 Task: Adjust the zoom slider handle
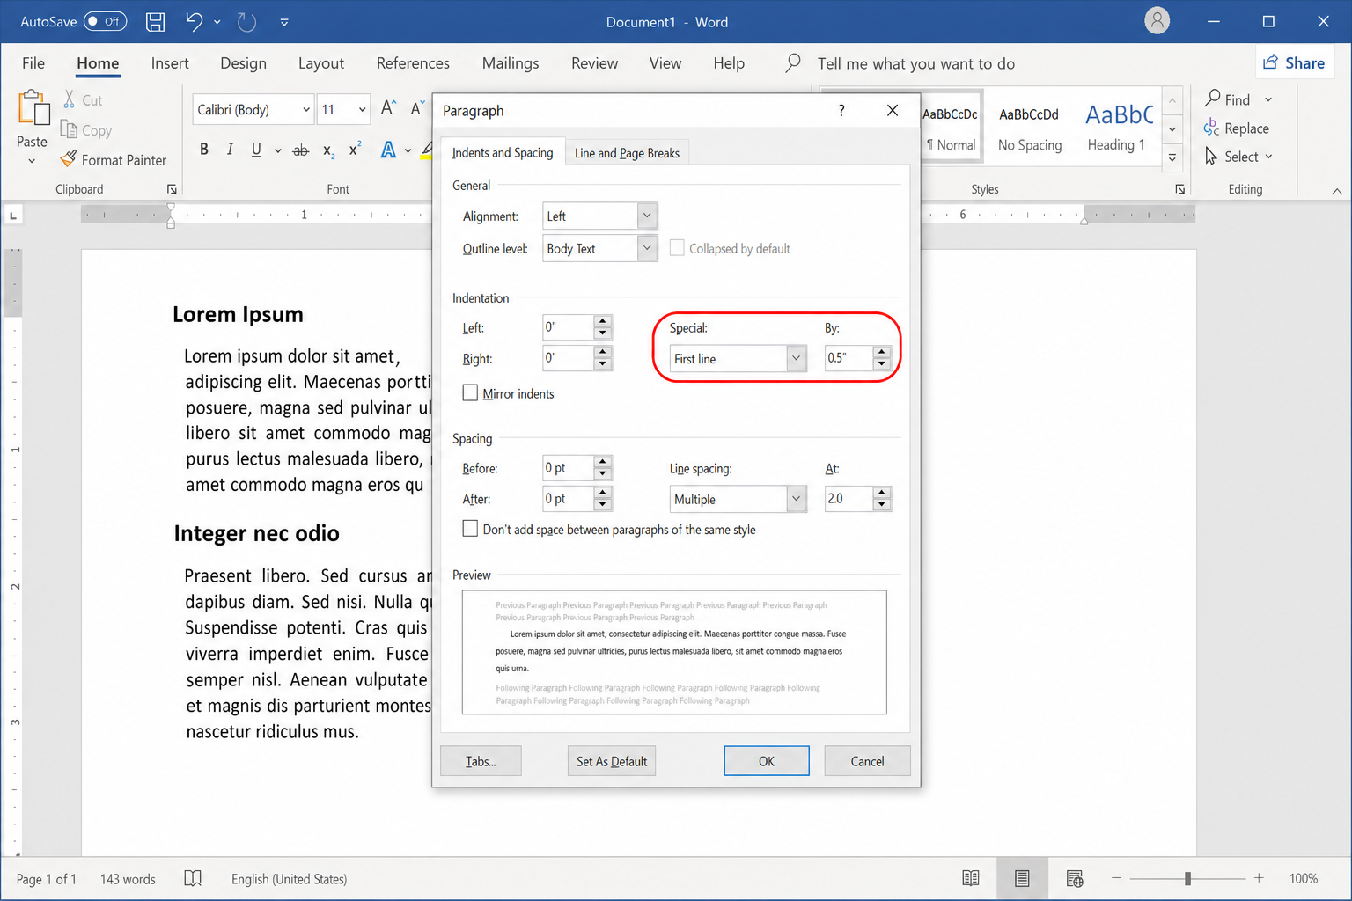1187,878
